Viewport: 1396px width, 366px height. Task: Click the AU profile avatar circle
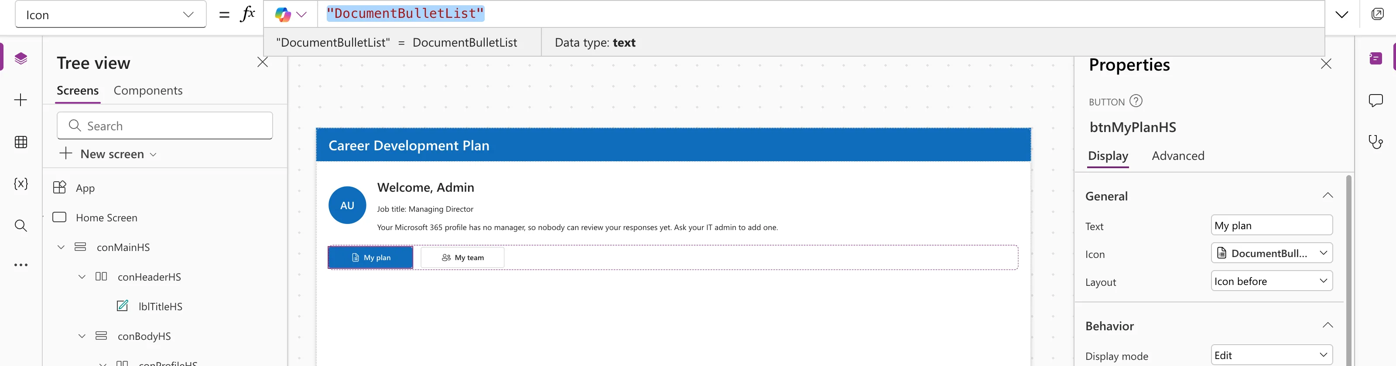[x=347, y=205]
